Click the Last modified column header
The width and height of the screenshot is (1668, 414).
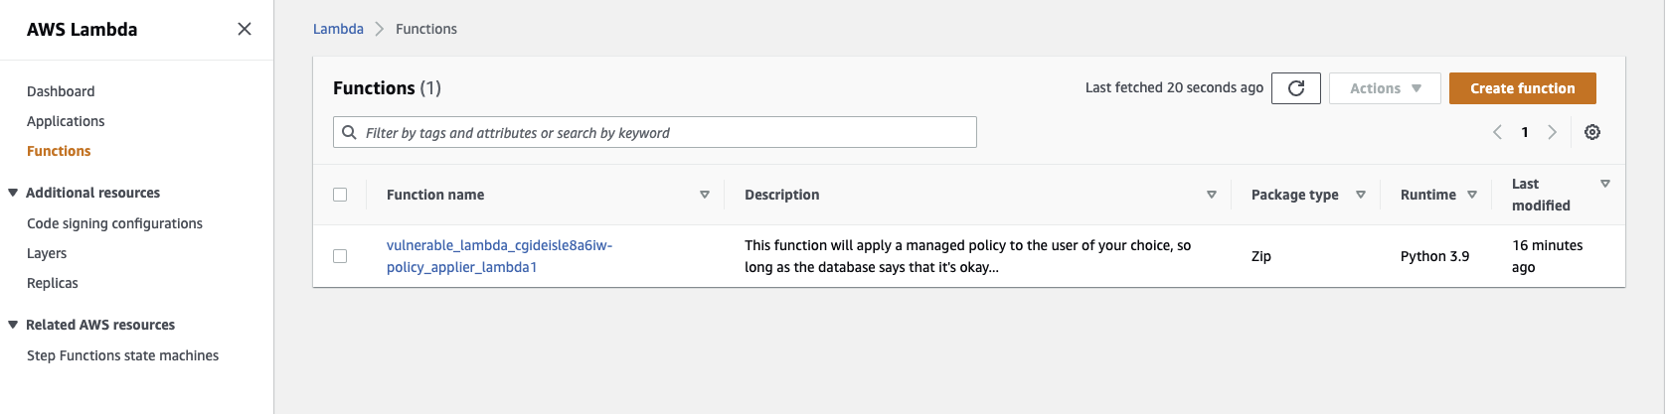pos(1541,195)
